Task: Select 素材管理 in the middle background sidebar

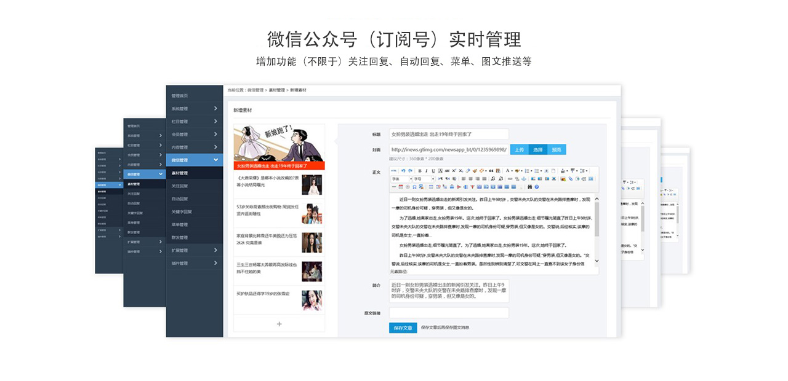Action: point(145,184)
